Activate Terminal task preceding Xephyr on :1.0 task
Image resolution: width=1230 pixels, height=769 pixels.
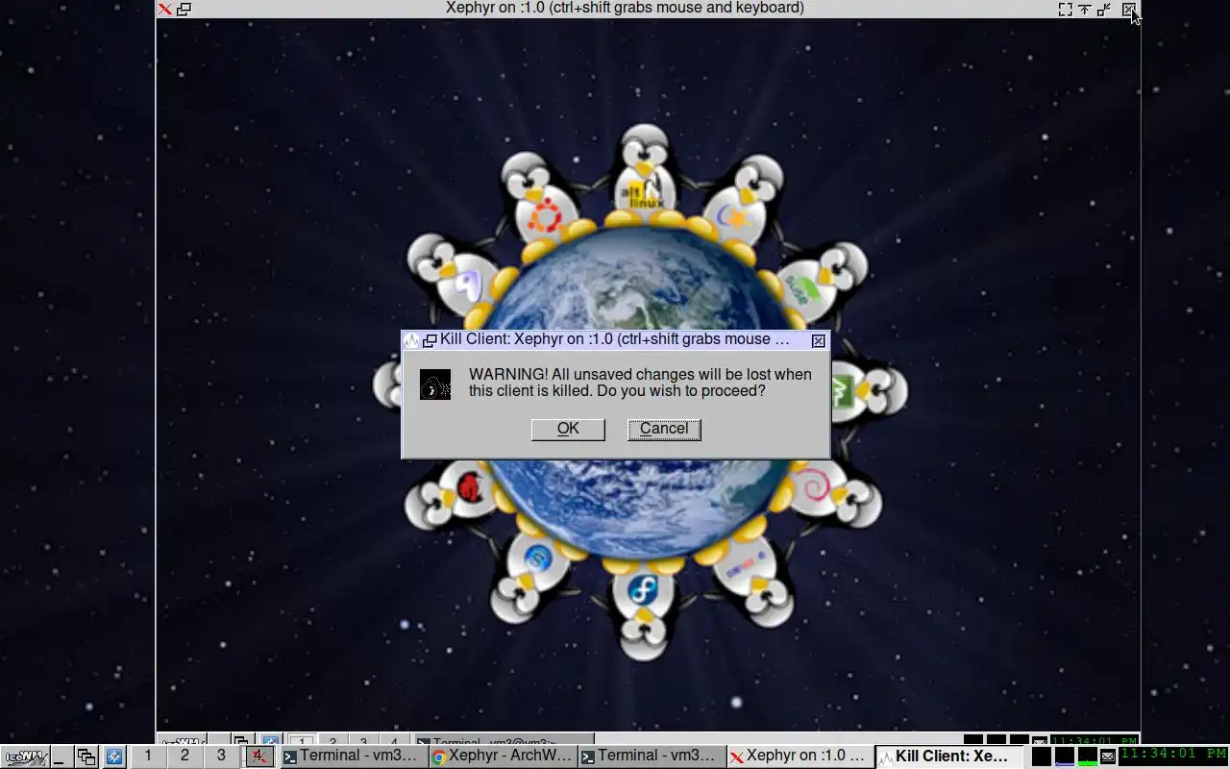(x=652, y=756)
